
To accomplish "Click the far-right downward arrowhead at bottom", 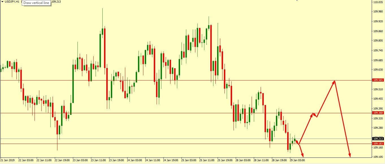I will (350, 155).
